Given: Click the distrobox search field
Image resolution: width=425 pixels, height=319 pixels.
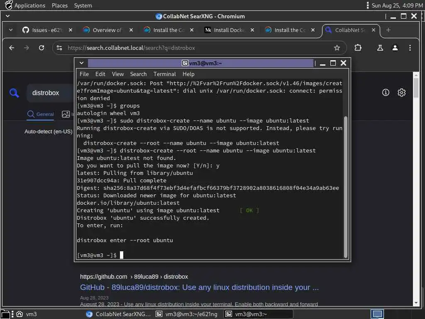Looking at the screenshot, I should [50, 93].
